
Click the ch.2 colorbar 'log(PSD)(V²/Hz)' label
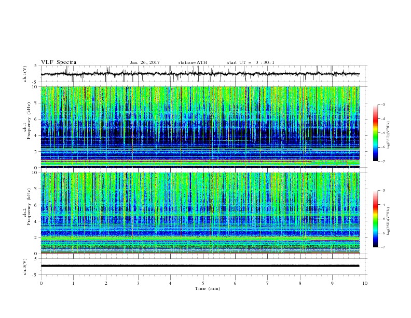389,221
